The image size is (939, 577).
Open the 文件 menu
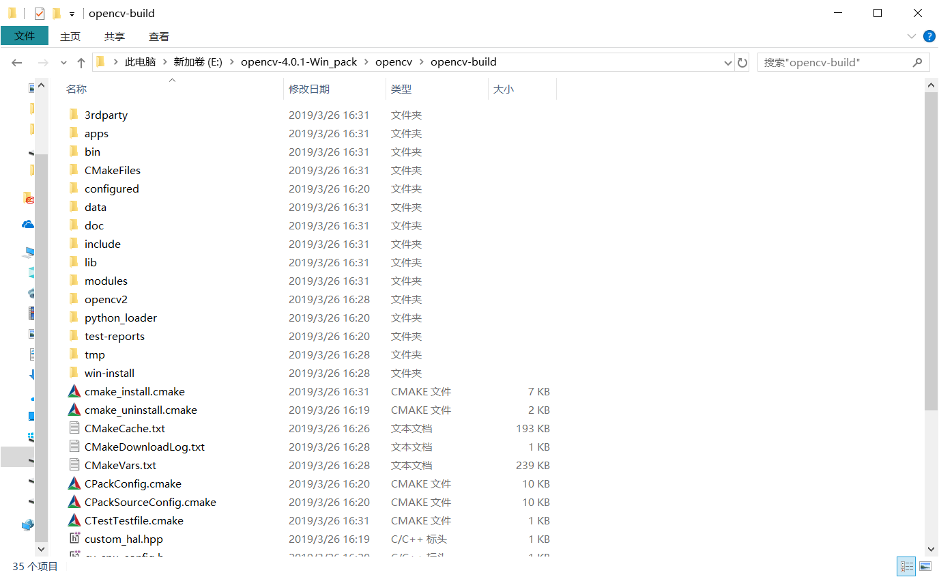[x=25, y=36]
